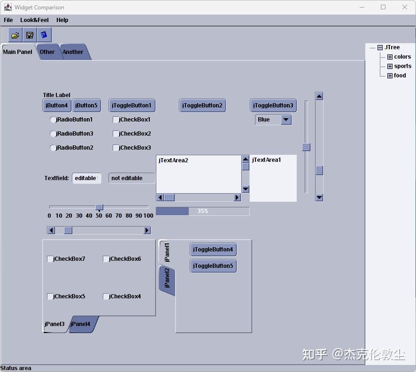Click the blue Help book toolbar icon
This screenshot has width=416, height=372.
(x=45, y=35)
